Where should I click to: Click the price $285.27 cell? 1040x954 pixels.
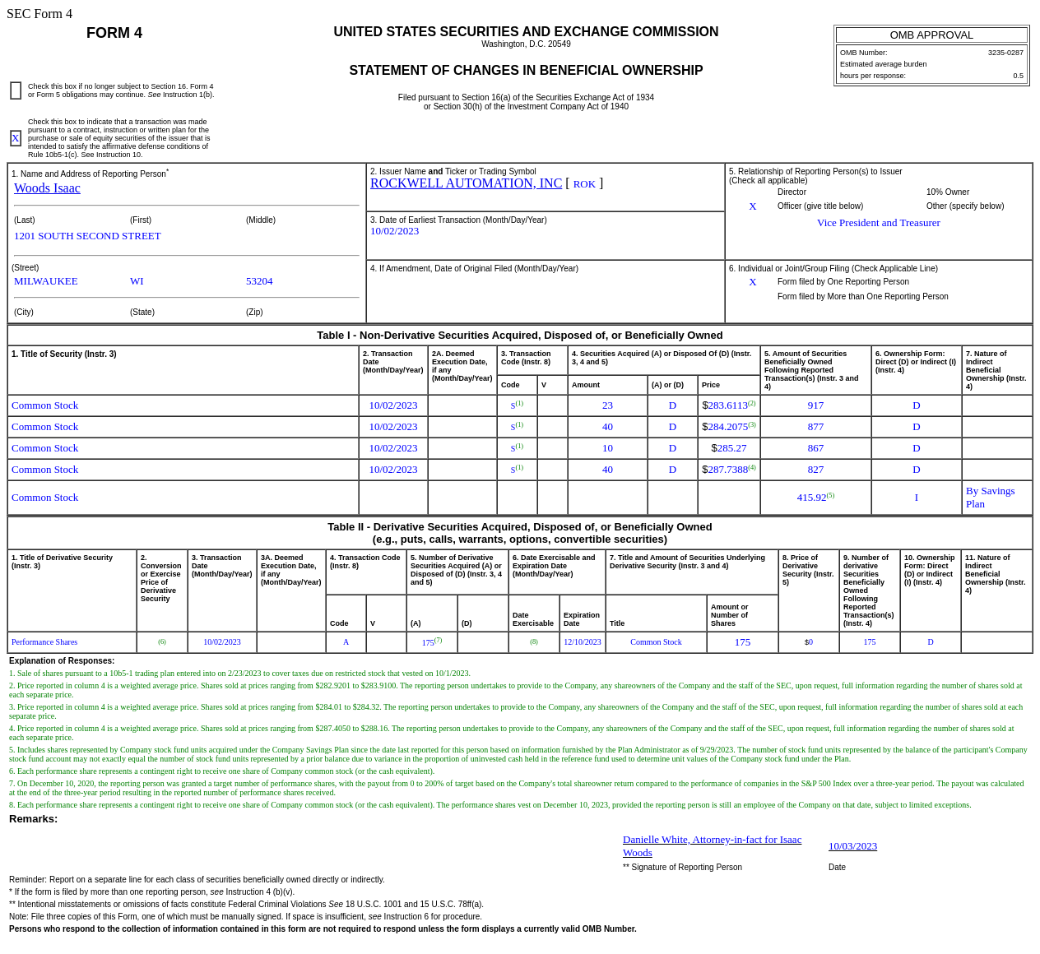[x=729, y=448]
